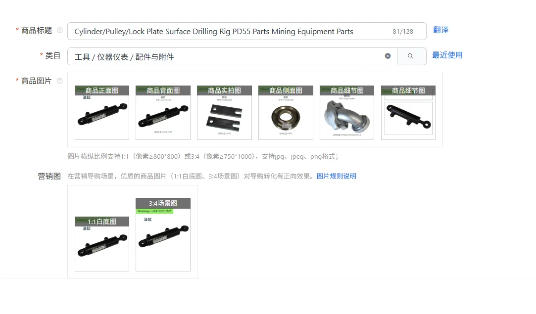This screenshot has width=536, height=314.
Task: Open the 最近使用 category list
Action: click(x=447, y=55)
